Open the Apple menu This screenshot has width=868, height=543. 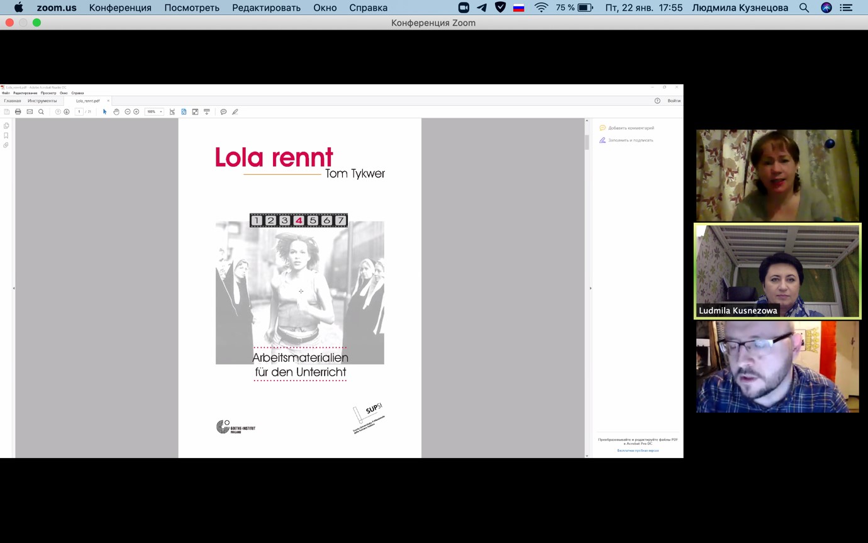[18, 8]
